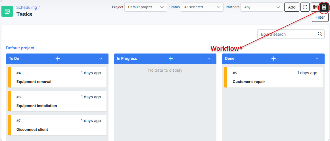Add task to To Do column
The height and width of the screenshot is (141, 330).
(58, 59)
